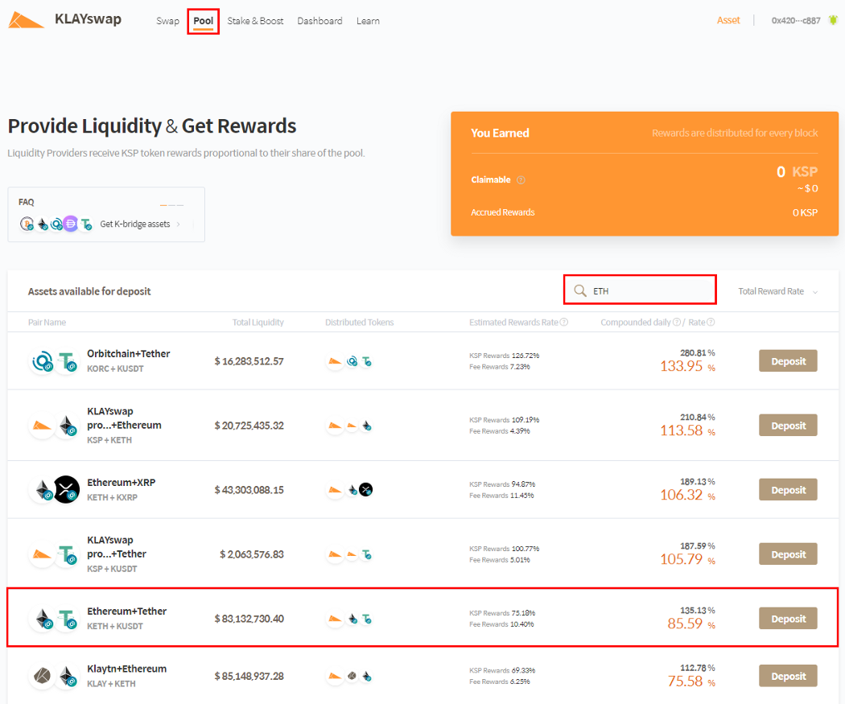Click the first FAQ carousel indicator dash
The image size is (845, 704).
click(163, 205)
